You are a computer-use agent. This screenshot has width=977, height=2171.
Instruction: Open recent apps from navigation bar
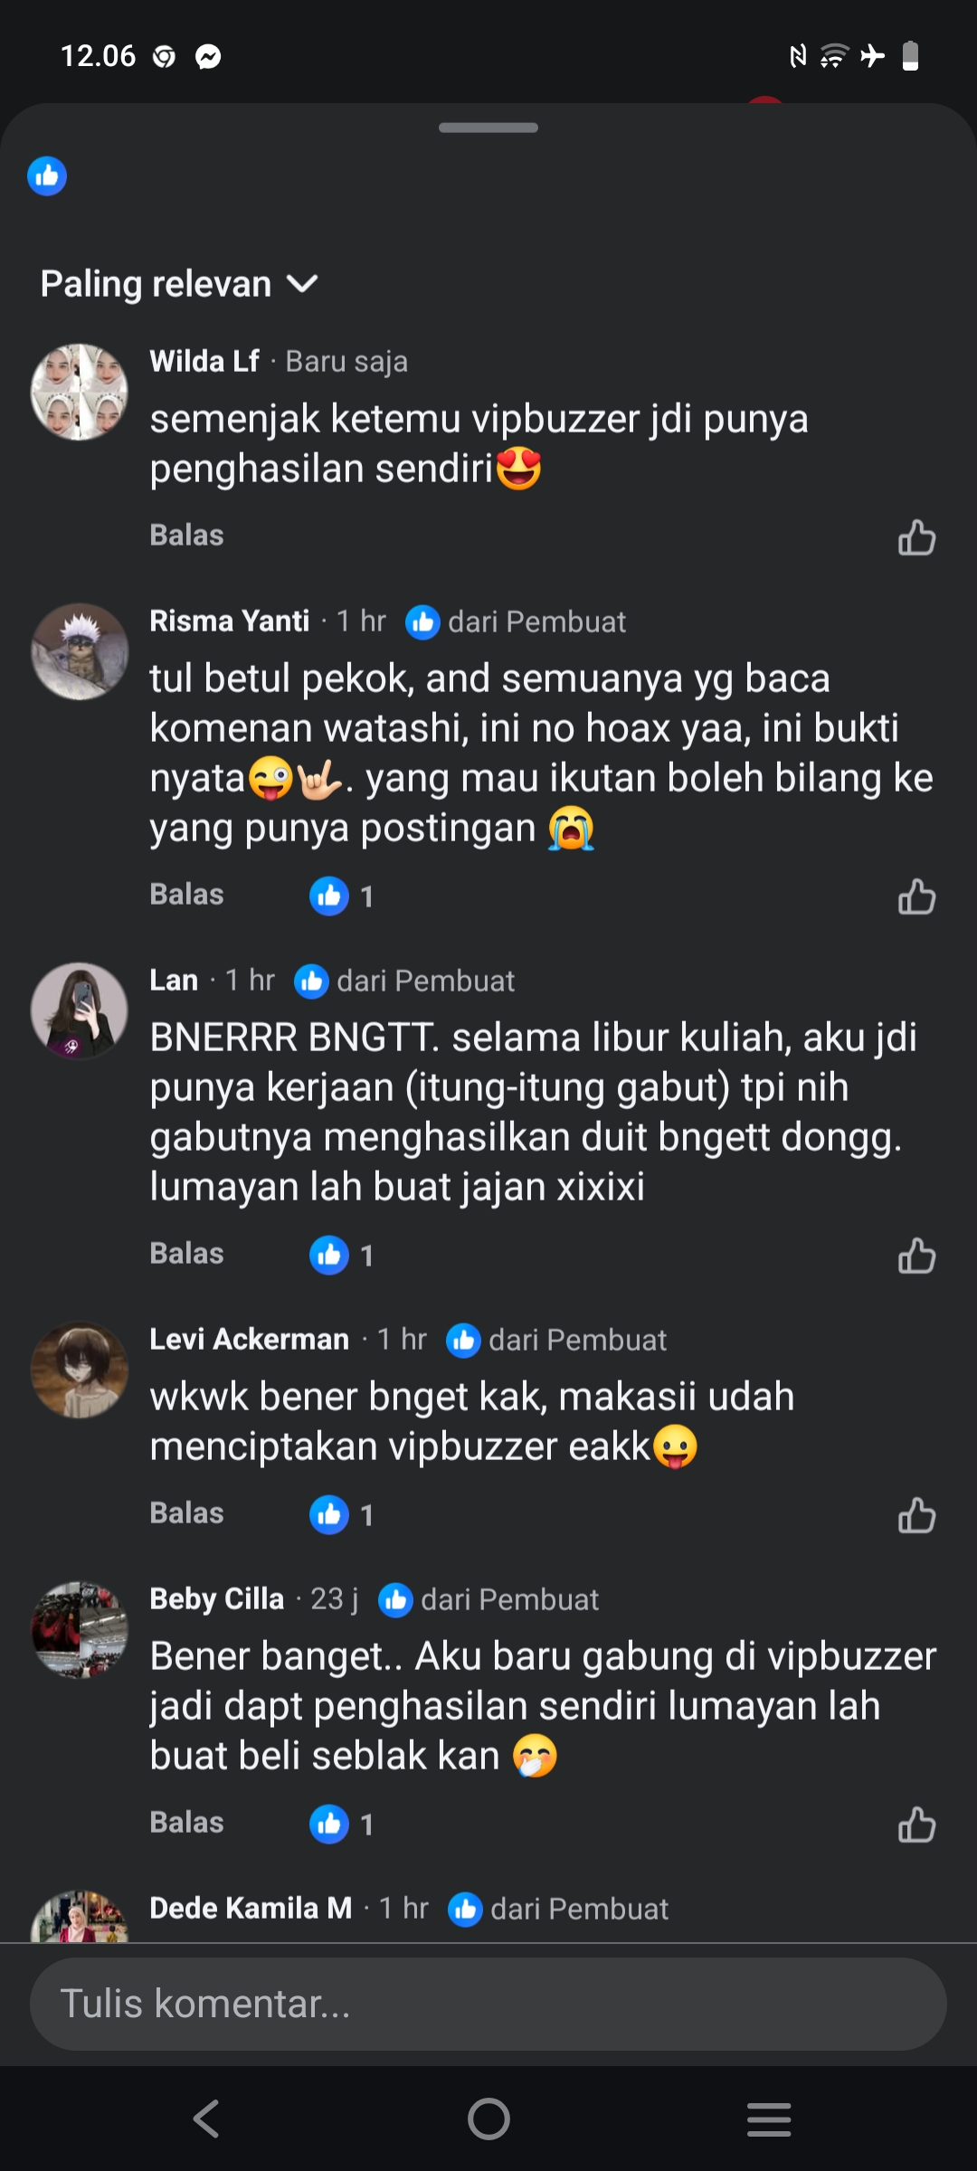[769, 2119]
